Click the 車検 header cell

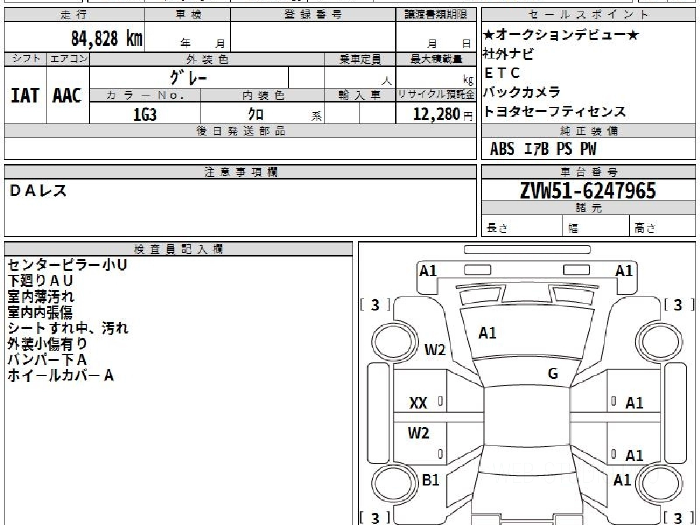188,15
